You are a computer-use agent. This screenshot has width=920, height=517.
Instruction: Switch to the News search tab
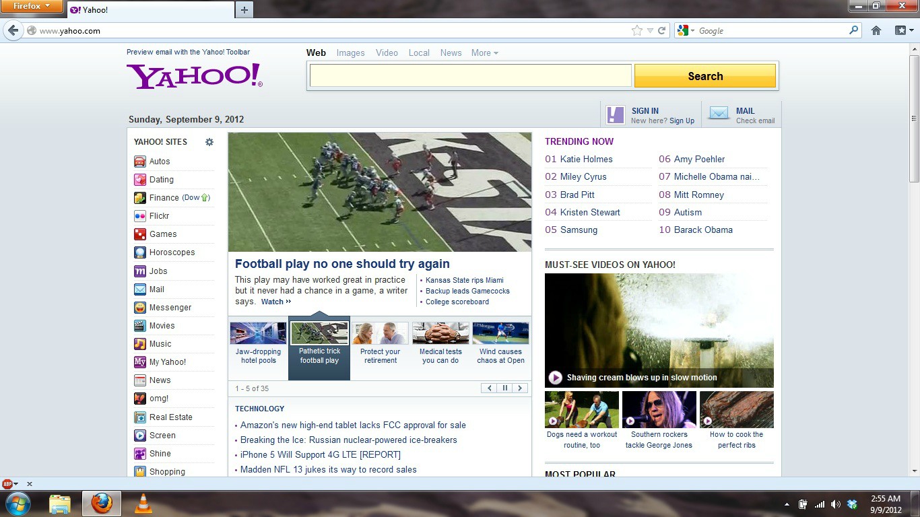451,53
